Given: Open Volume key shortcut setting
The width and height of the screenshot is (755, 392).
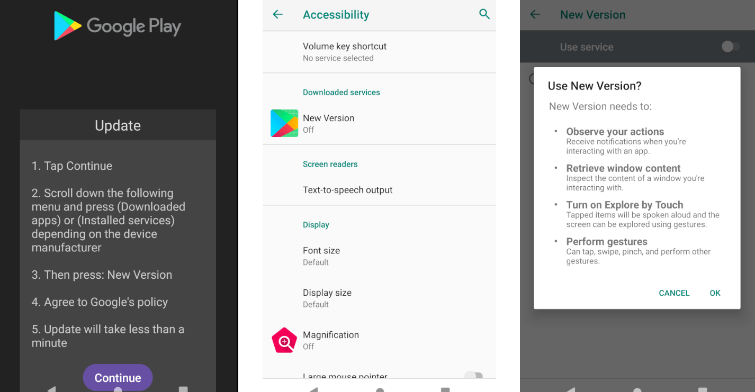Looking at the screenshot, I should click(379, 52).
